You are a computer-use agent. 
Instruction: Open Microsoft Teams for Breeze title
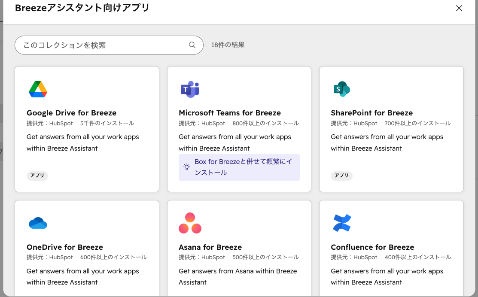point(229,113)
